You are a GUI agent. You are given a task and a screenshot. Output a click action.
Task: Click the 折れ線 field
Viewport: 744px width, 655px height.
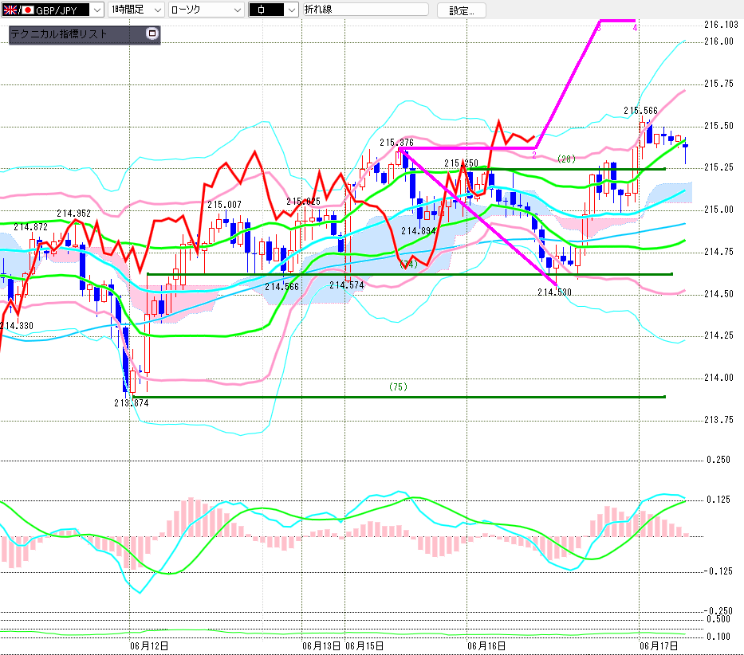pyautogui.click(x=365, y=10)
